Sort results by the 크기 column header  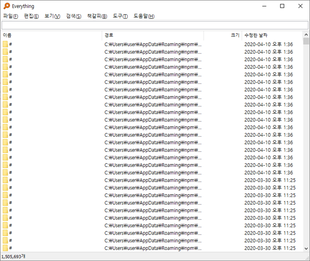click(x=223, y=35)
